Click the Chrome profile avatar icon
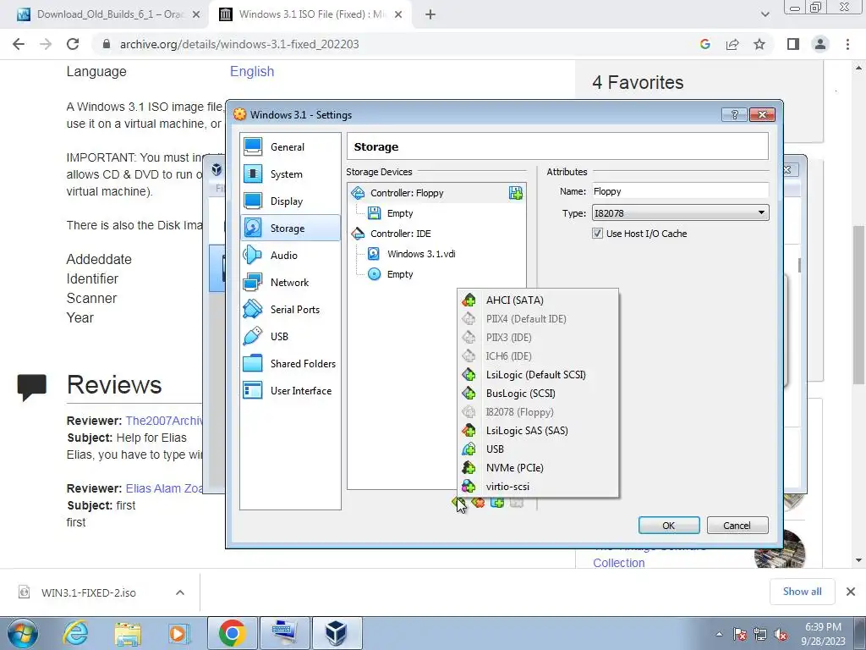The image size is (866, 650). 820,44
